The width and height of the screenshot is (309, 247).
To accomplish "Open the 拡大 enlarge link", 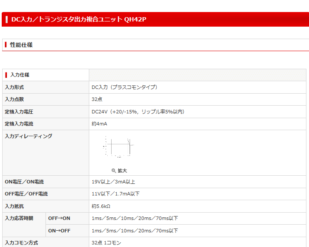I will tap(122, 171).
